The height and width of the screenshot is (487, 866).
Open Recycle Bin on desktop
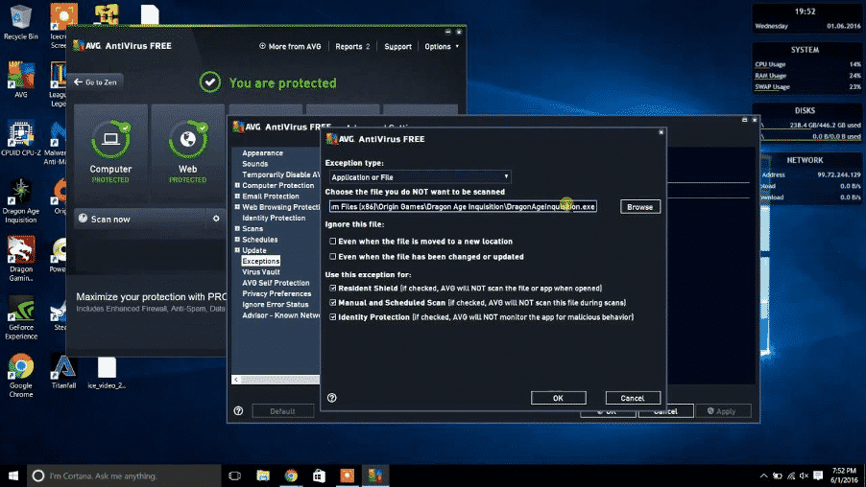[x=20, y=17]
